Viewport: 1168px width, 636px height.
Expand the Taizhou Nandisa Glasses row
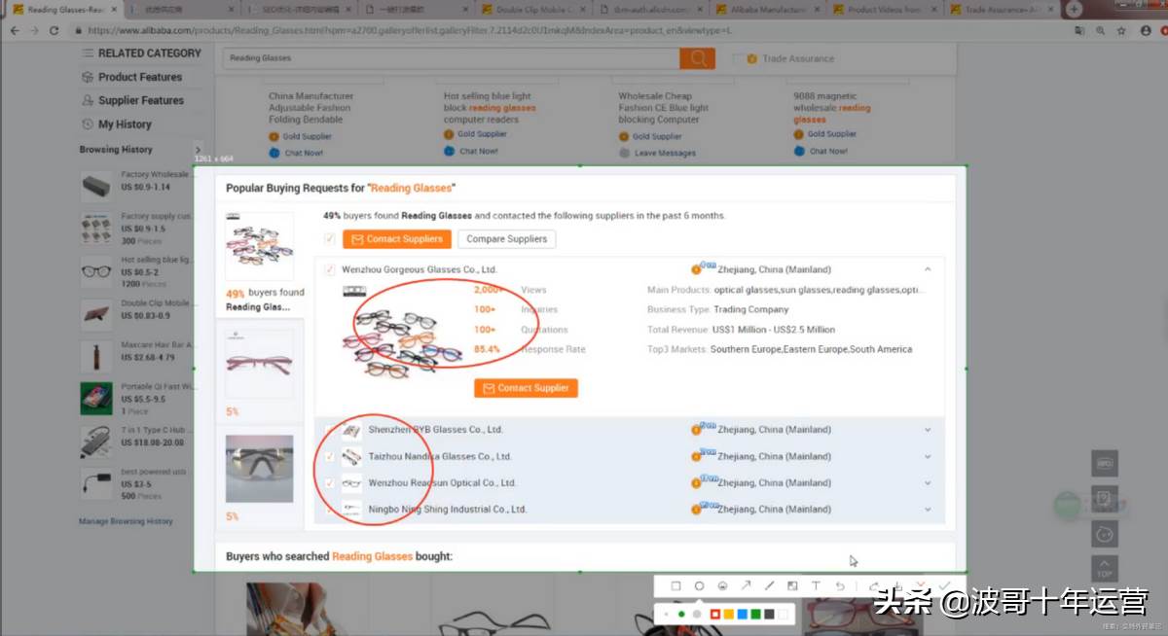click(928, 457)
